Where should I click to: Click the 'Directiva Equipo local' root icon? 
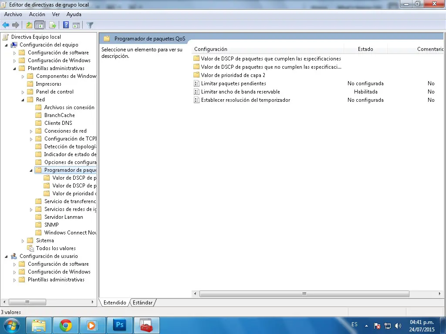pos(5,37)
